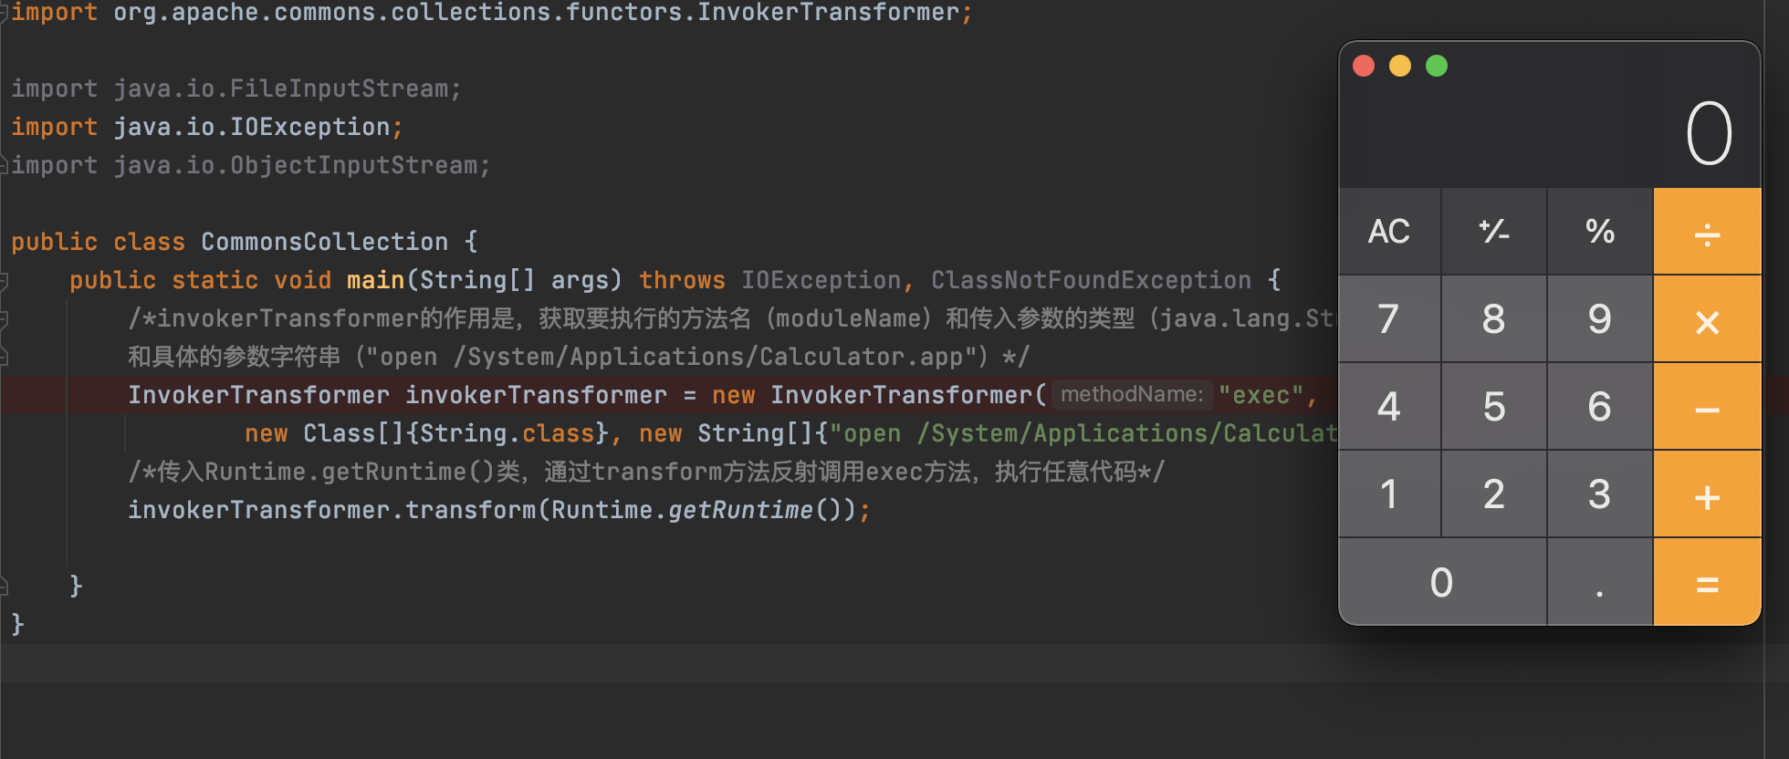Click the 5 key in Calculator
This screenshot has height=759, width=1789.
click(1494, 407)
